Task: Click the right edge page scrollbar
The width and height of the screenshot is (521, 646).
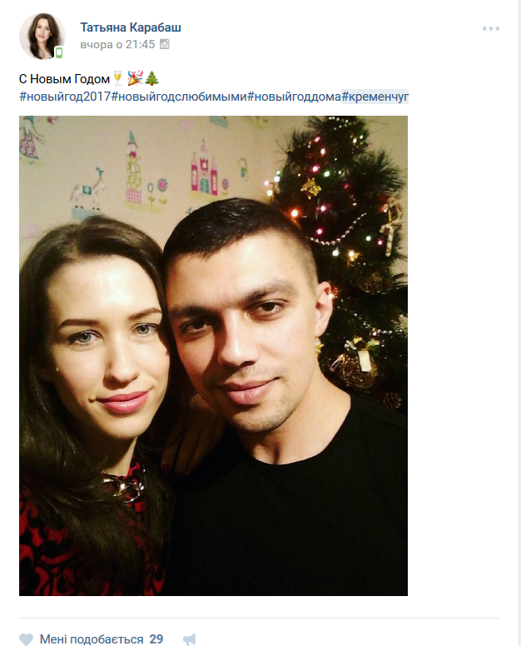Action: [x=519, y=323]
